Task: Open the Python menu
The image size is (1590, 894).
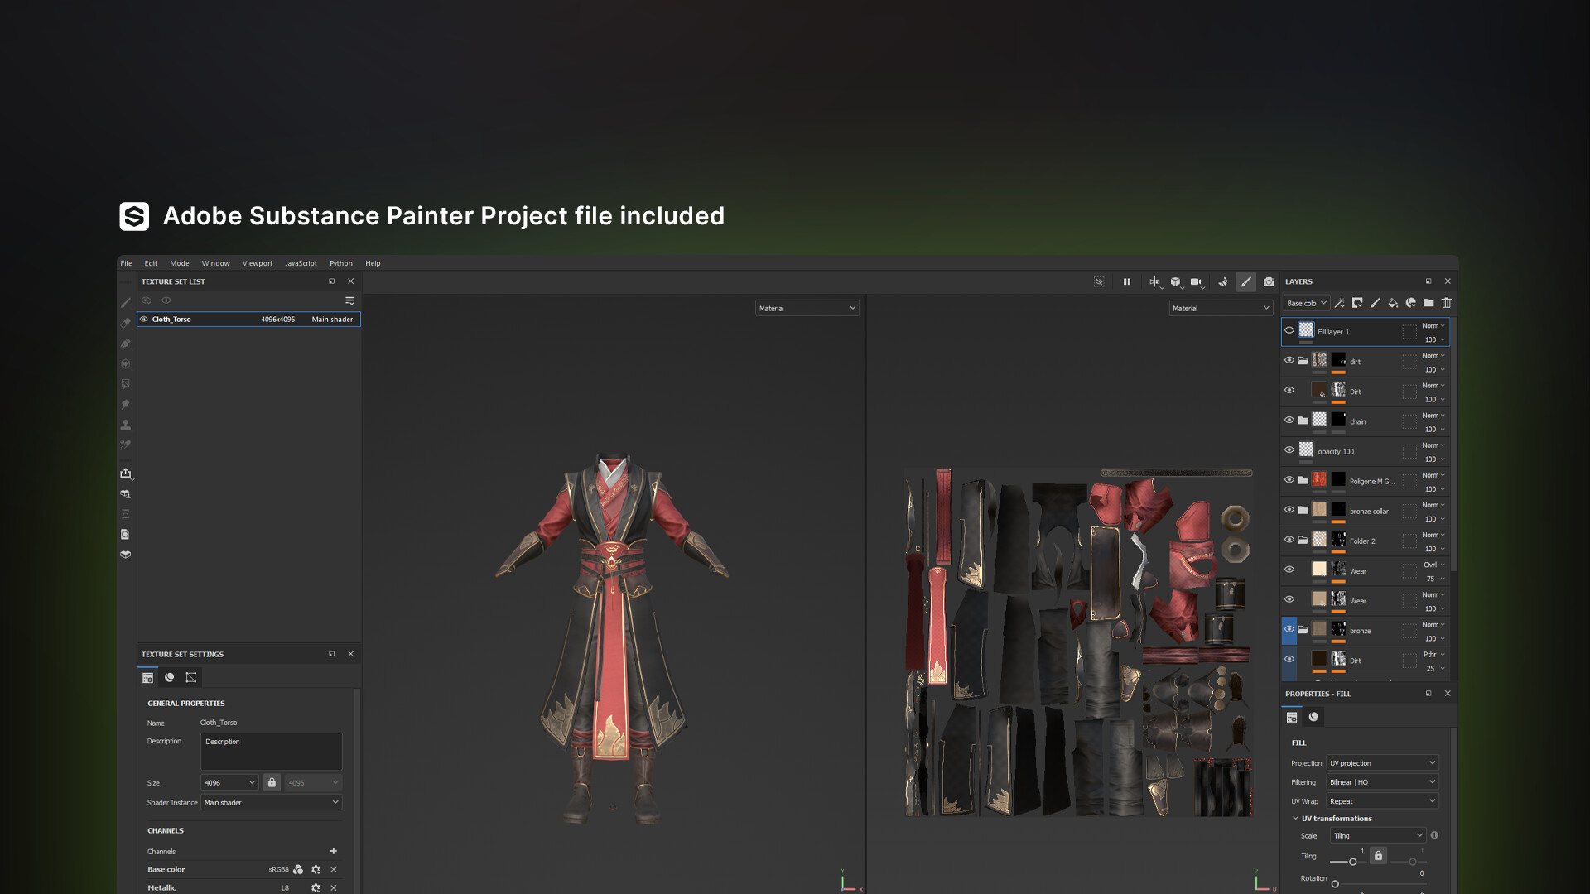Action: pos(340,264)
